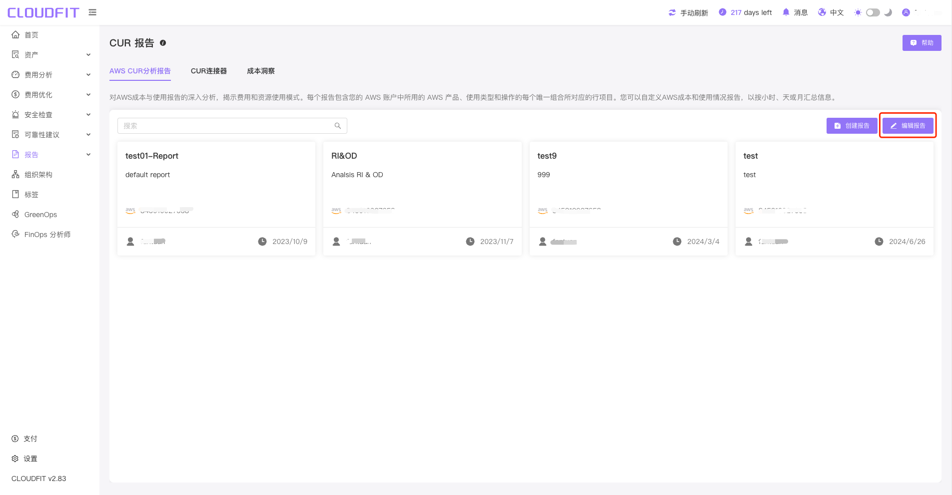This screenshot has height=495, width=952.
Task: Click the 资产 sidebar icon
Action: tap(15, 54)
